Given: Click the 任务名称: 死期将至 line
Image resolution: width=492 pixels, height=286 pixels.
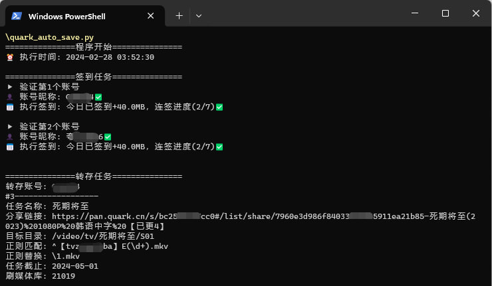Looking at the screenshot, I should (x=47, y=206).
